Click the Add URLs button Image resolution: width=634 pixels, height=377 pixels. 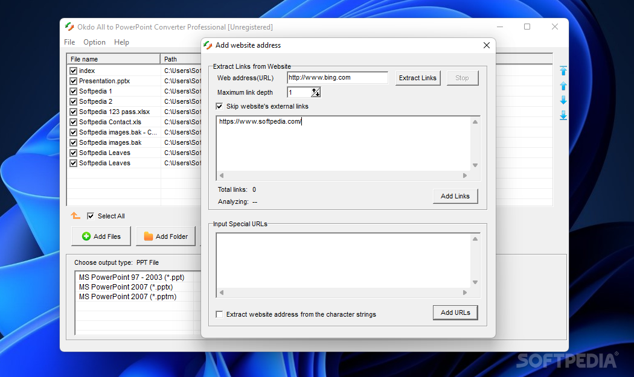click(455, 312)
